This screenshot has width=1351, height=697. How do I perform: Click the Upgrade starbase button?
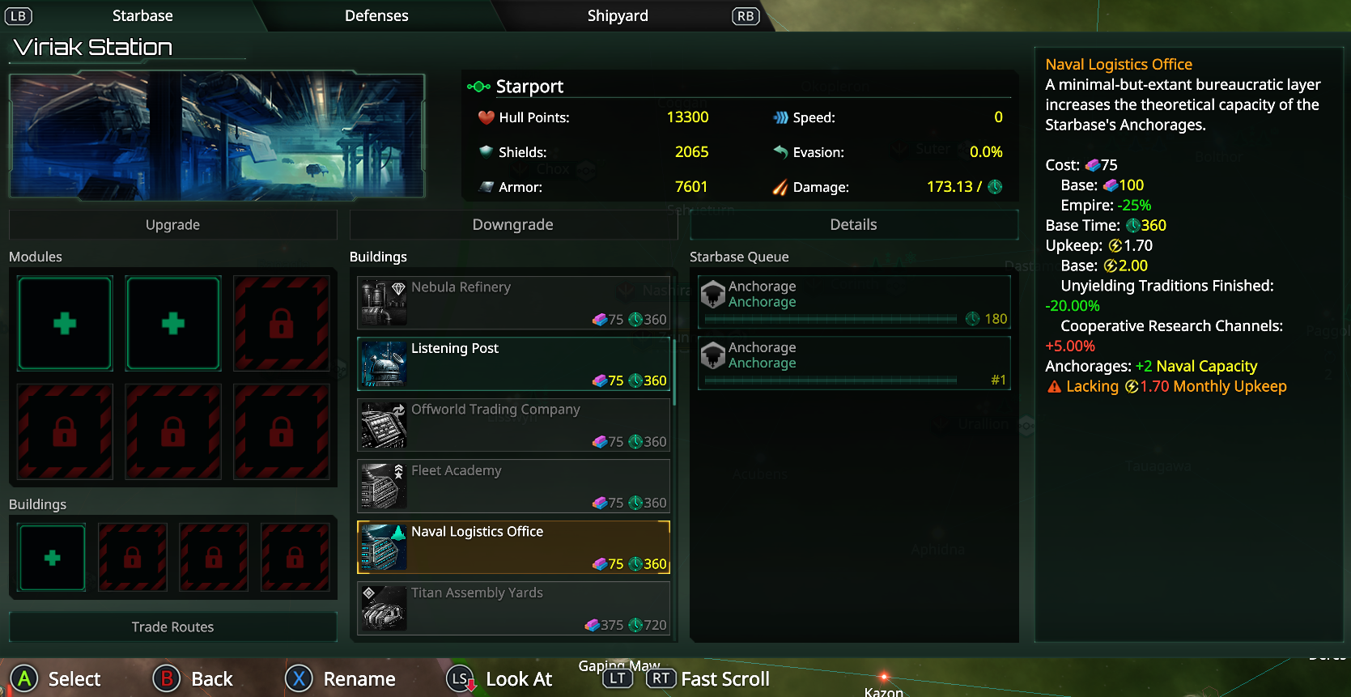[x=172, y=225]
